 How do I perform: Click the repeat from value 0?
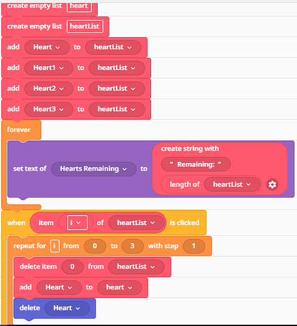(95, 246)
